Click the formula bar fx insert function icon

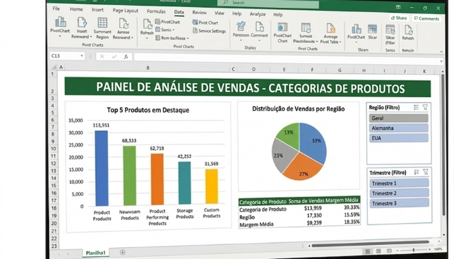click(x=127, y=56)
